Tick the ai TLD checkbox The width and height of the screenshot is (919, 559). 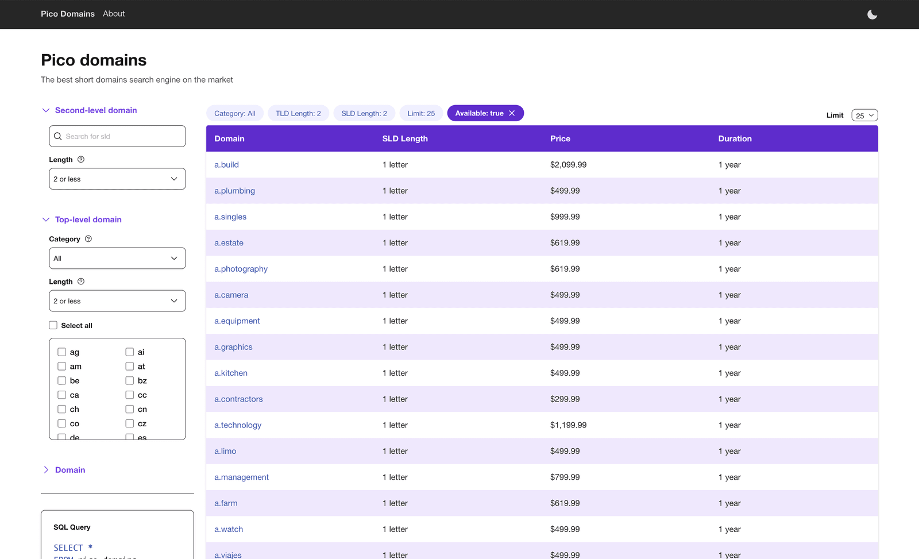[x=129, y=352]
